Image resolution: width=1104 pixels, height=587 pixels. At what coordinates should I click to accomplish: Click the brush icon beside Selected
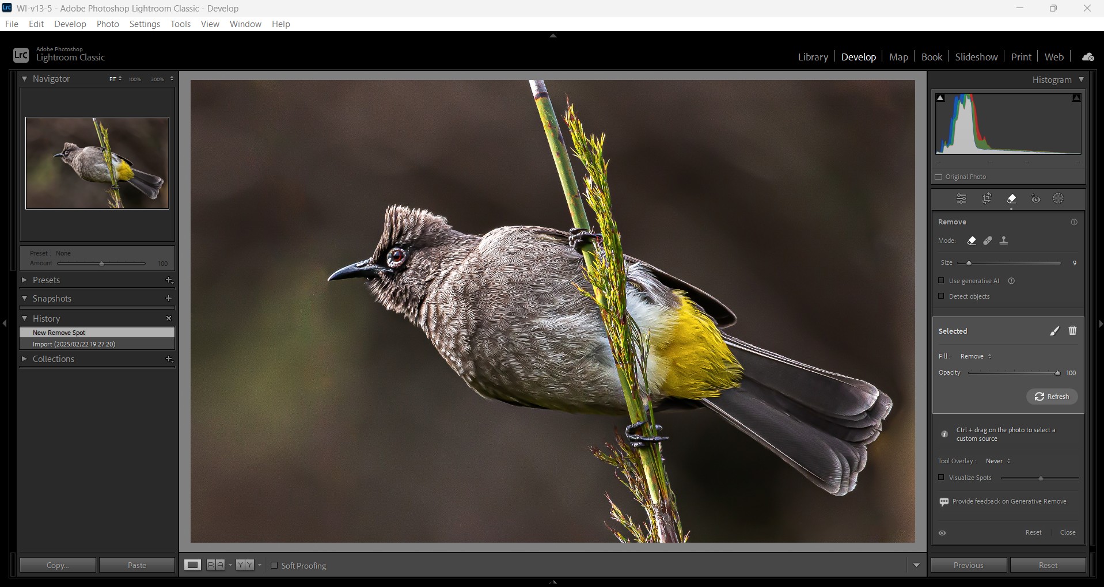(1054, 331)
